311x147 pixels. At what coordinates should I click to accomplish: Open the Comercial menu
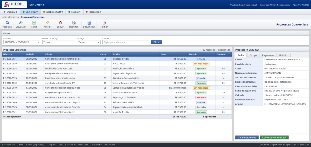[30, 12]
